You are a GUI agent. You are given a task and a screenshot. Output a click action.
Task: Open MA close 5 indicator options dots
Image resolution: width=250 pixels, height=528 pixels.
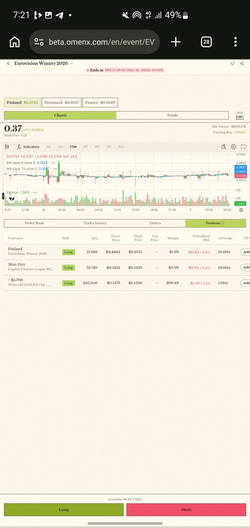point(53,162)
